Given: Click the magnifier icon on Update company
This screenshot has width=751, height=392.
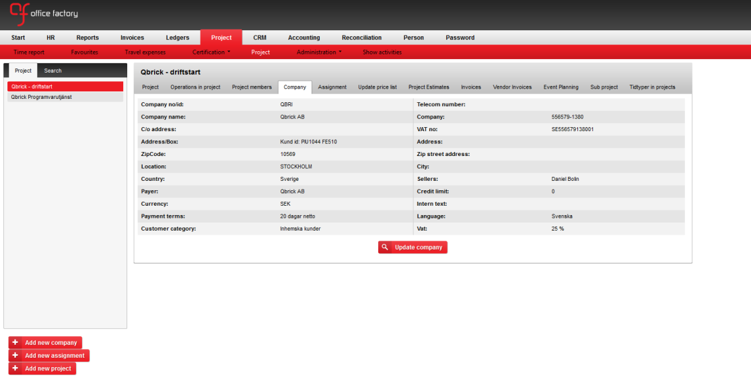Looking at the screenshot, I should click(x=385, y=247).
